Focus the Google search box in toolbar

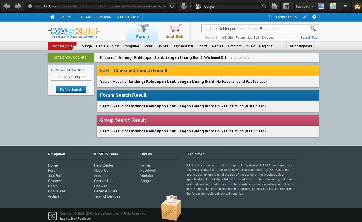pos(232,6)
